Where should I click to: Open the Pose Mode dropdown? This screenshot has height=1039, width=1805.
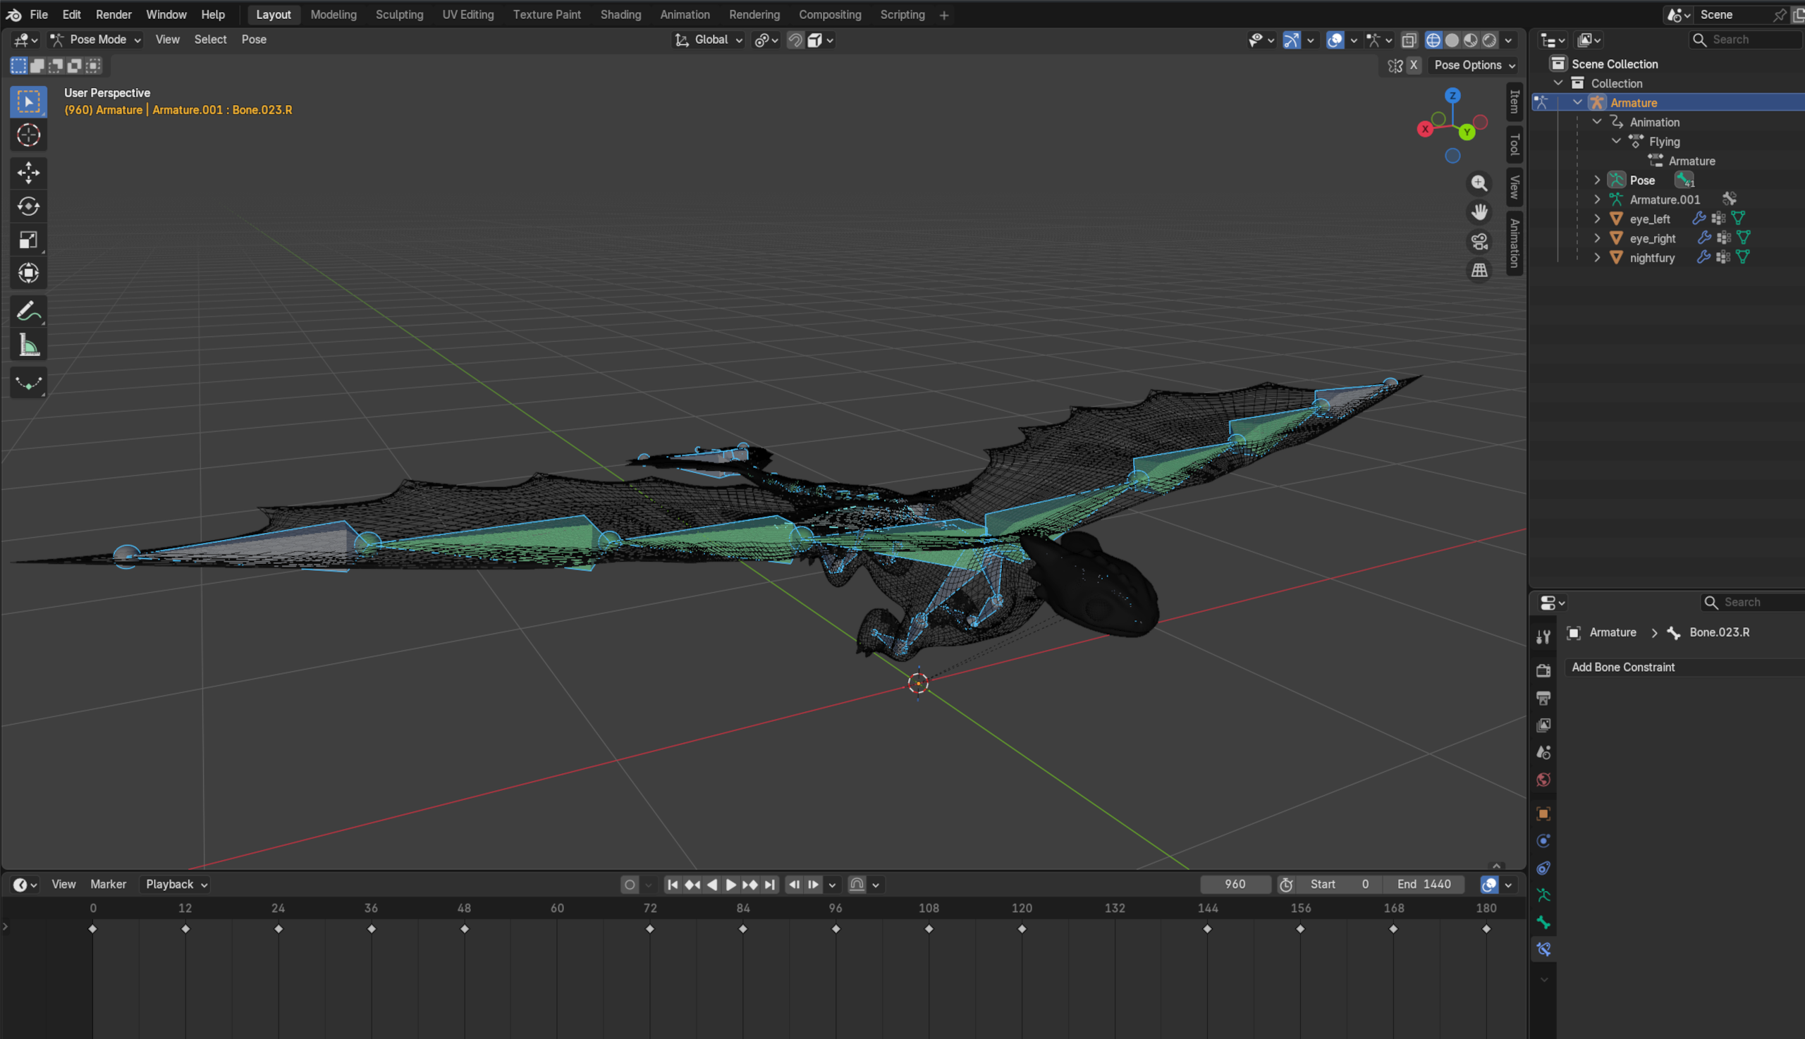(x=96, y=40)
